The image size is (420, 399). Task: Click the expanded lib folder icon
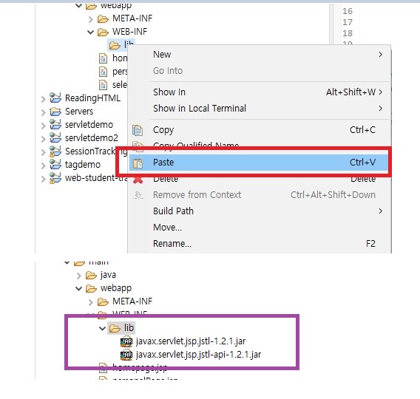(x=115, y=328)
